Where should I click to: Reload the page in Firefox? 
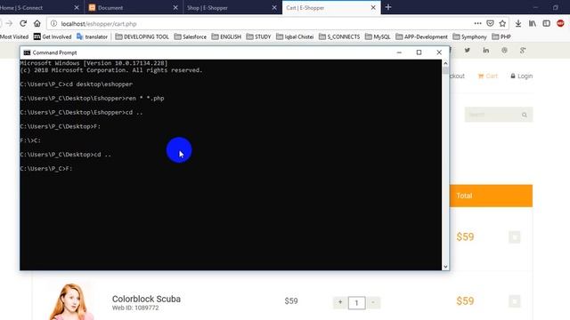point(23,24)
